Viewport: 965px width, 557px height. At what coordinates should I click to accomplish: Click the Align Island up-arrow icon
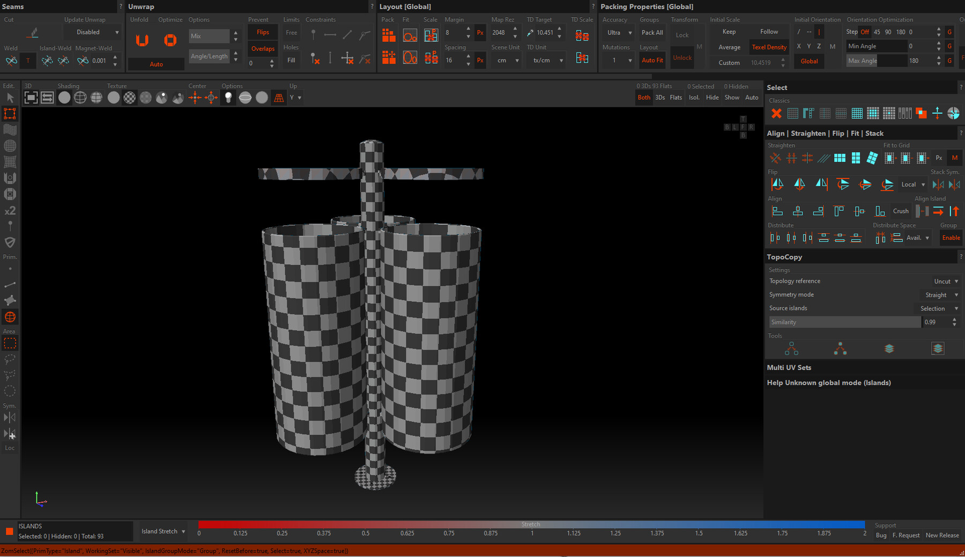click(954, 211)
